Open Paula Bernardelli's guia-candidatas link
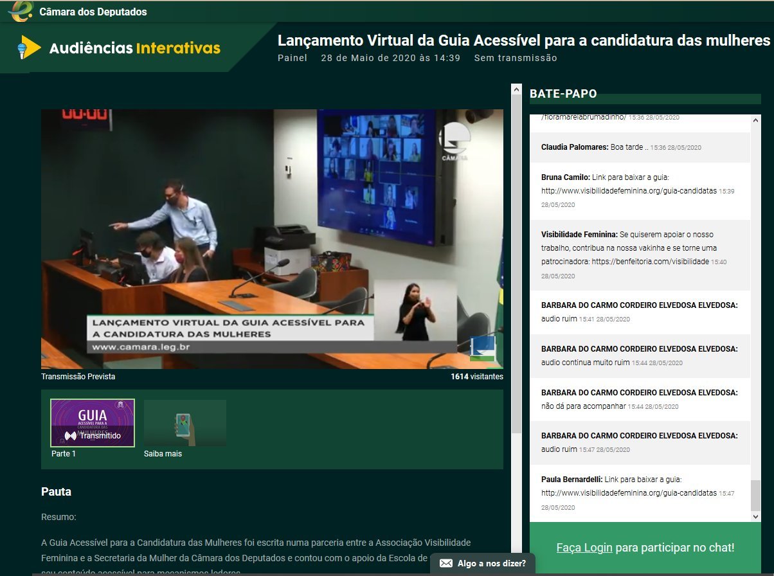Viewport: 774px width, 576px height. (629, 493)
